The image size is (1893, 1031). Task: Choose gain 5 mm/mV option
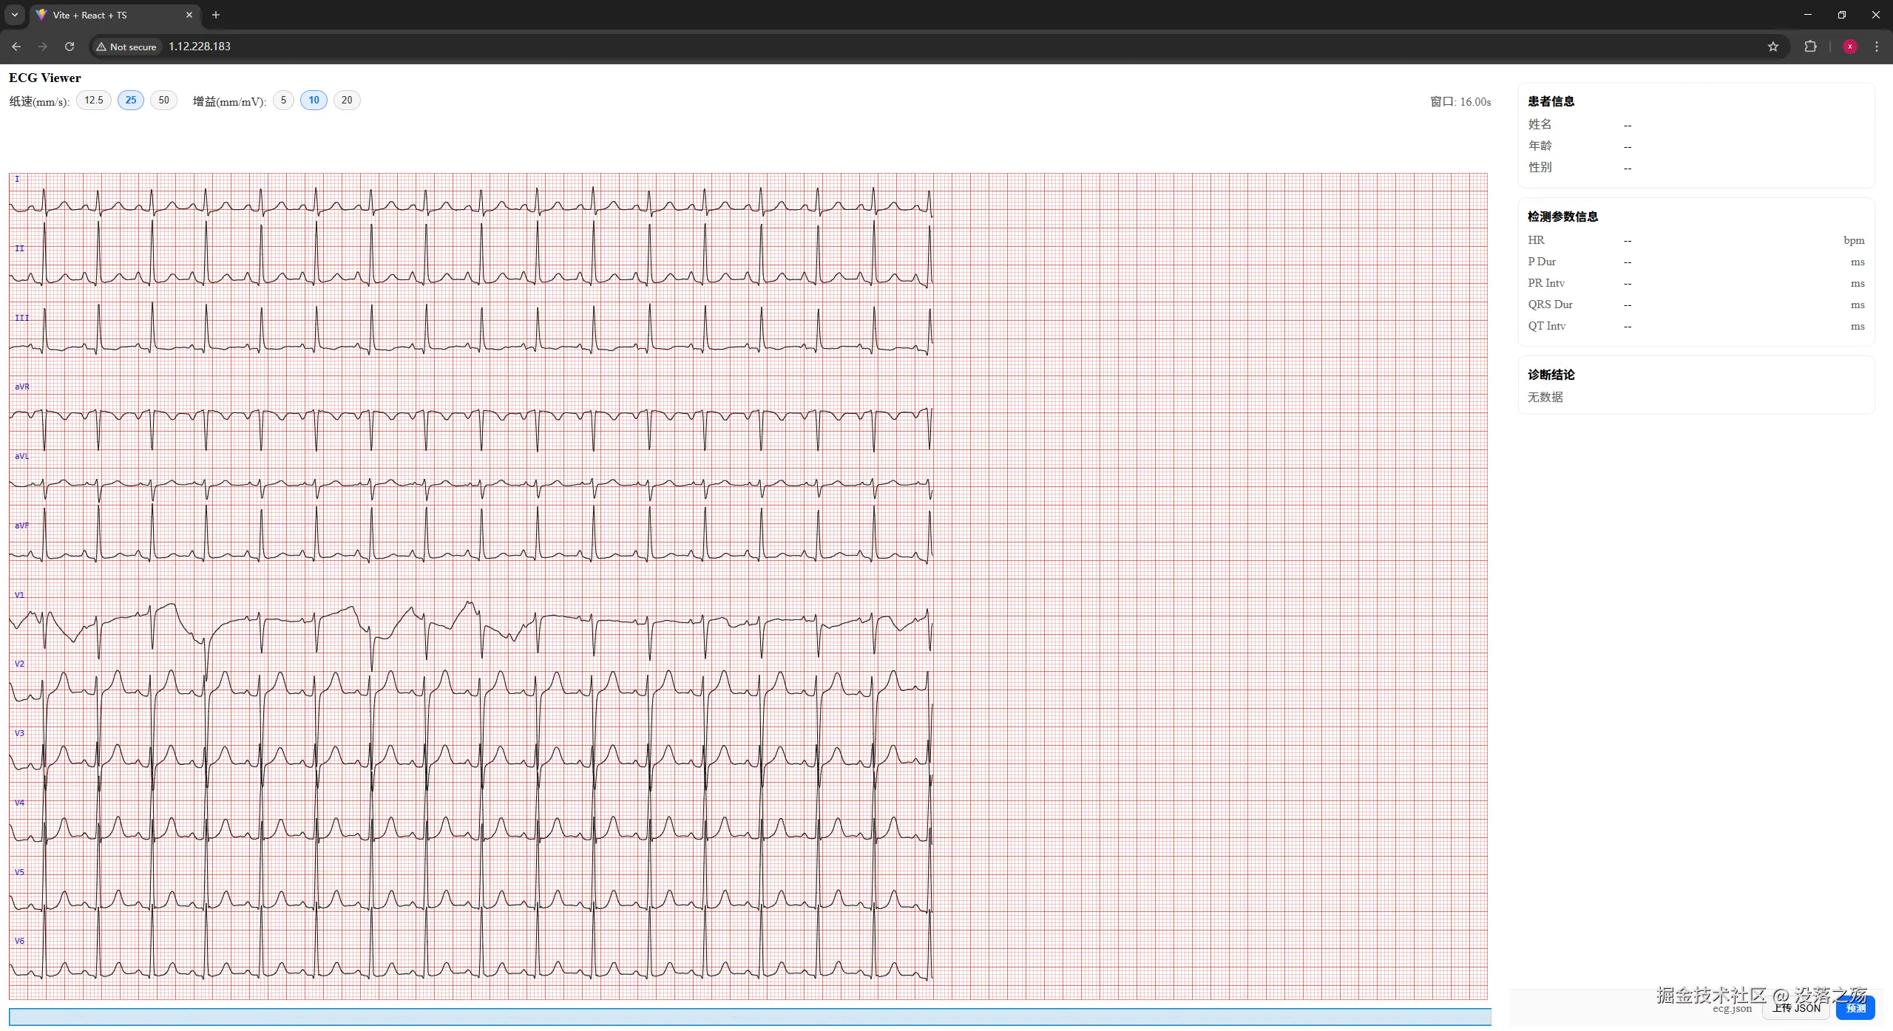click(x=283, y=101)
